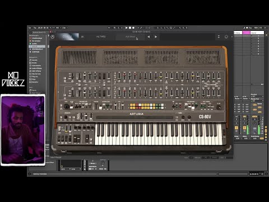Select the Drums category in browser
269x202 pixels.
coord(34,63)
